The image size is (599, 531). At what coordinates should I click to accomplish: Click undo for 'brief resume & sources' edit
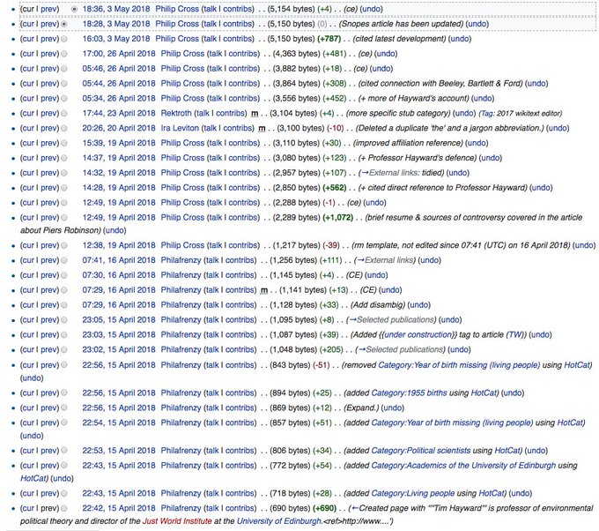[115, 230]
